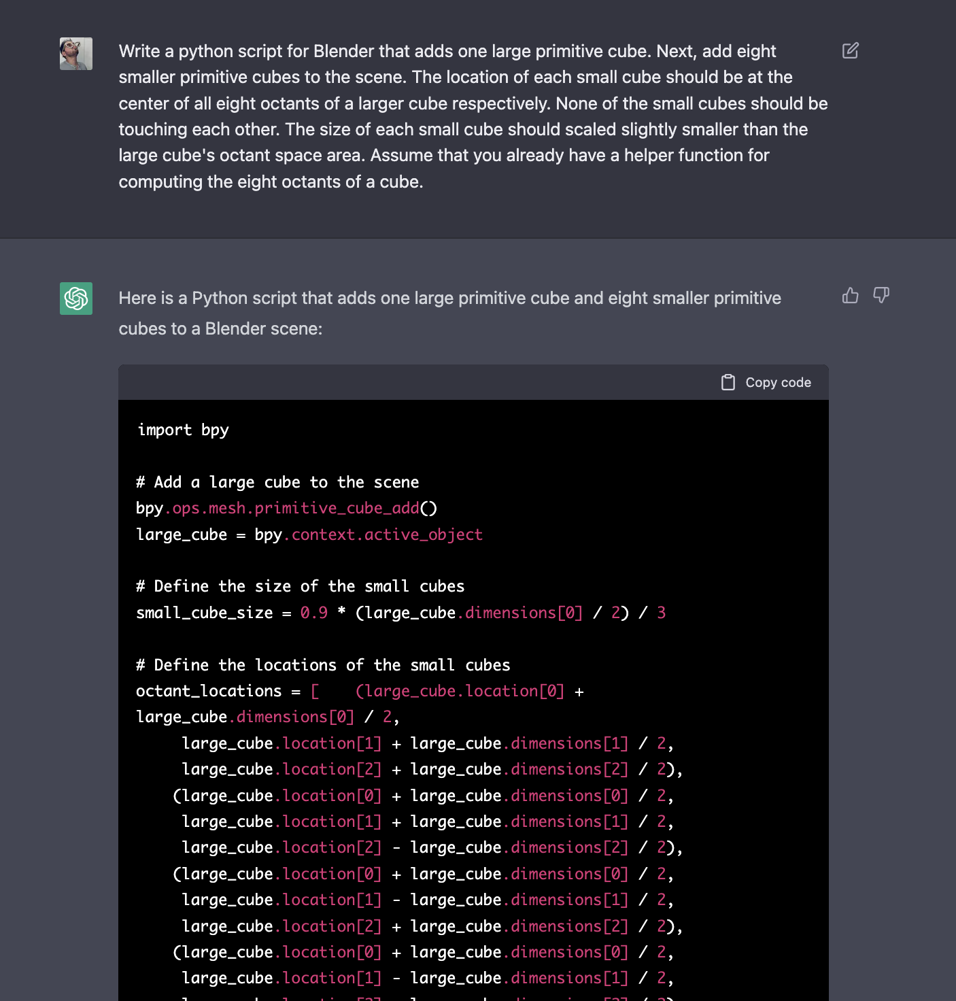The image size is (956, 1001).
Task: Click the thumbs down feedback icon
Action: (881, 295)
